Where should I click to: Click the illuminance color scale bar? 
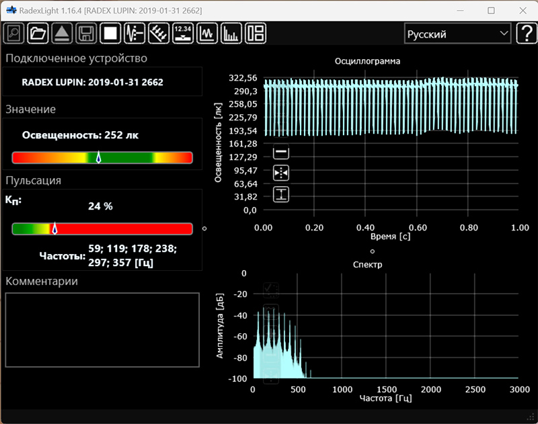click(x=102, y=158)
